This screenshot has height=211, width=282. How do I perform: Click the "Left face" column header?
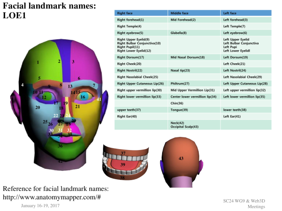tap(231, 14)
